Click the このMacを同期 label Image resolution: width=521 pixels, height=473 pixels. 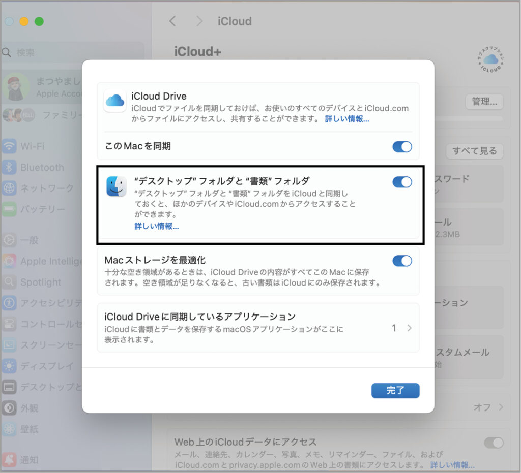[138, 146]
